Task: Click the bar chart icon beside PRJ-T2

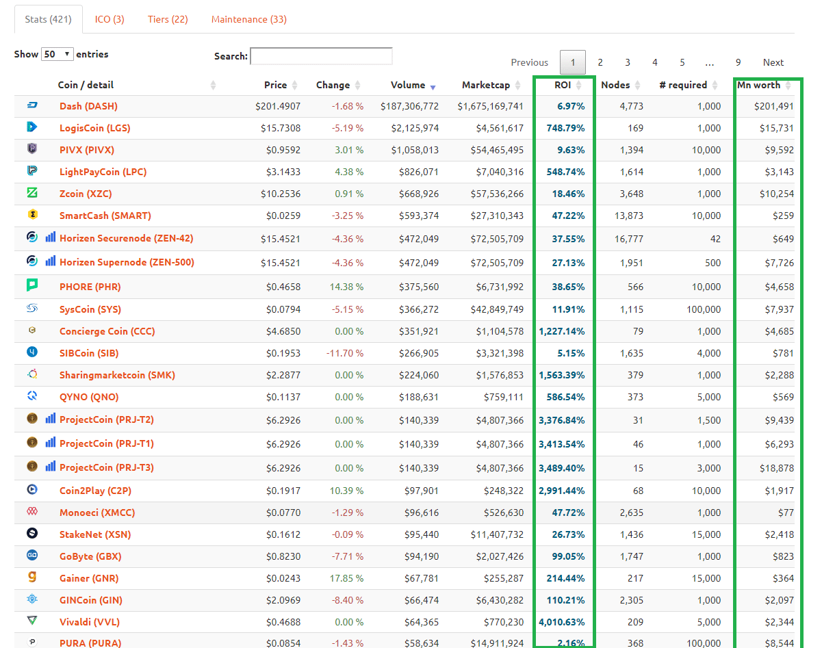Action: coord(51,418)
